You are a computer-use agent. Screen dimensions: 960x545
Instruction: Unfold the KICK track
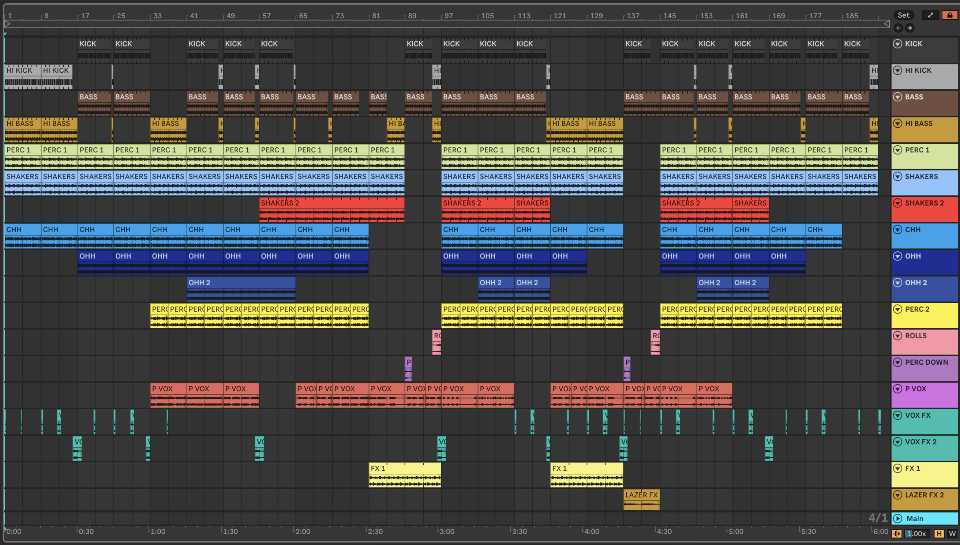click(x=897, y=44)
